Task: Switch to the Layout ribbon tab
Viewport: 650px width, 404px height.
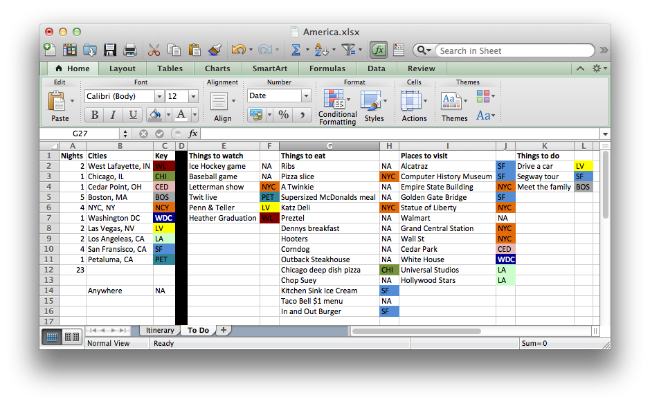Action: coord(123,68)
